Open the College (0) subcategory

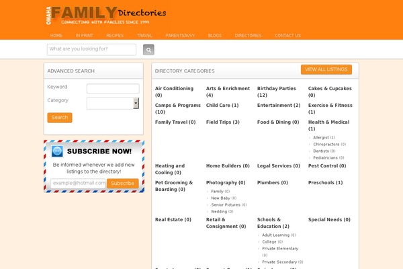click(273, 241)
